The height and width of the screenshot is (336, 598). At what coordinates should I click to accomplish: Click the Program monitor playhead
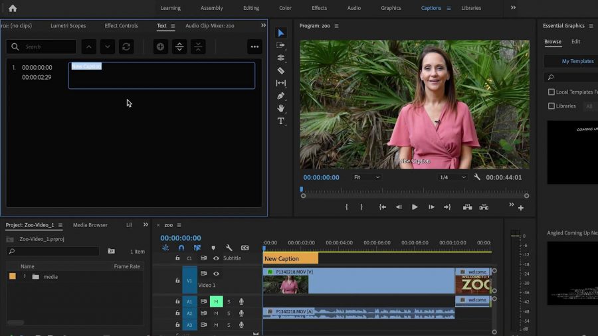click(301, 189)
